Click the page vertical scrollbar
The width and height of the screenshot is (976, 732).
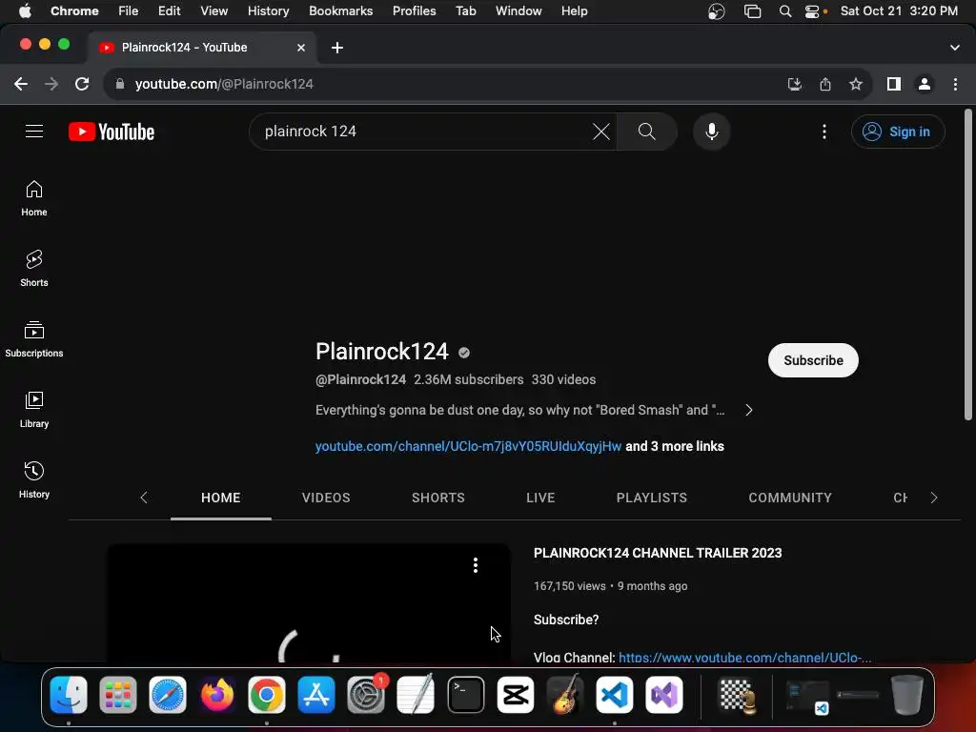(968, 265)
